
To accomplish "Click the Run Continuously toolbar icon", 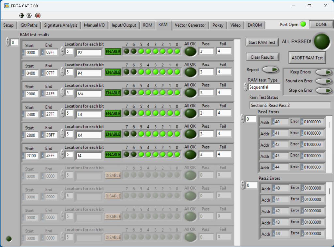I will (29, 15).
